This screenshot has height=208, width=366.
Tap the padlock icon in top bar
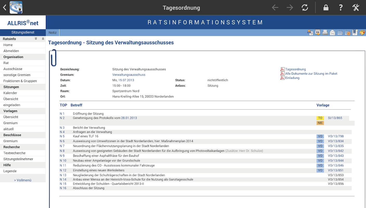pos(326,8)
